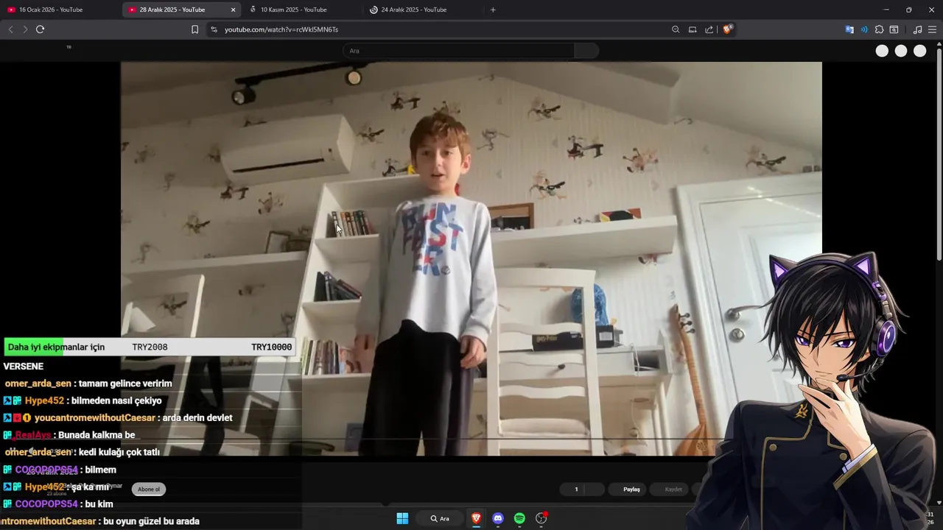This screenshot has width=943, height=530.
Task: Open the tab search sidebar icon
Action: pos(894,29)
